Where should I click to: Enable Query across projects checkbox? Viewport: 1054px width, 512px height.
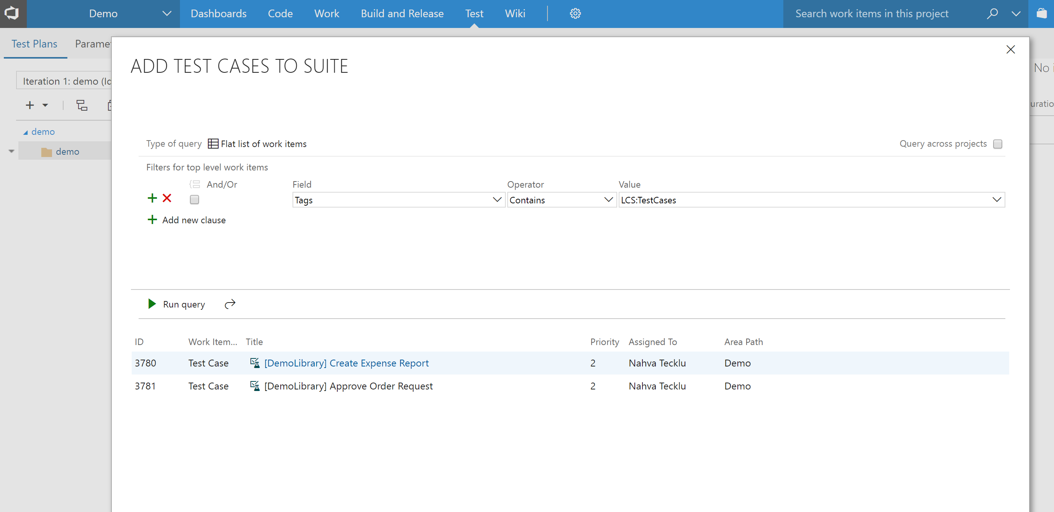point(998,144)
